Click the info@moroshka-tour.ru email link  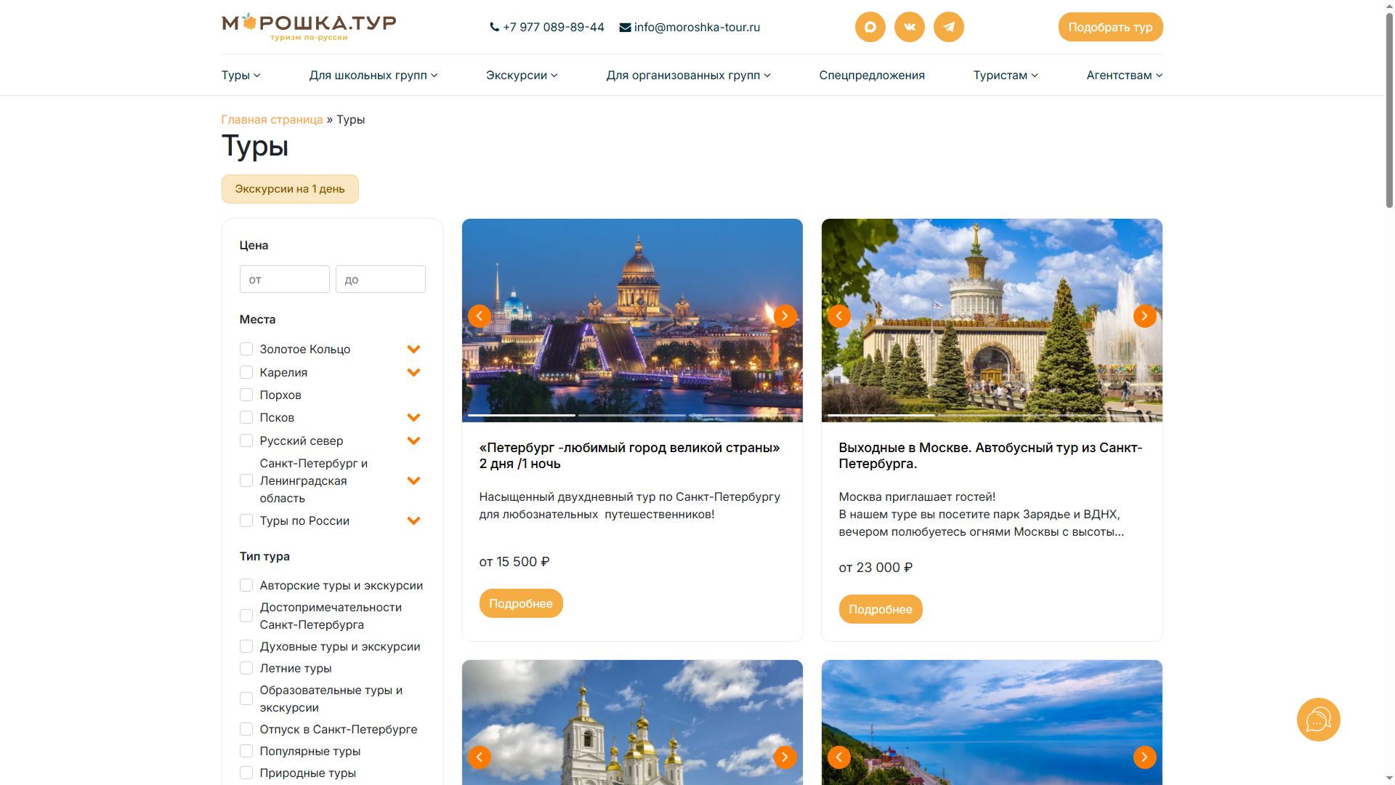pos(690,27)
